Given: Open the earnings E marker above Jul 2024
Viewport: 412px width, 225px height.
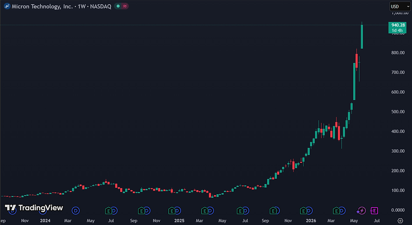Looking at the screenshot, I should coord(108,210).
